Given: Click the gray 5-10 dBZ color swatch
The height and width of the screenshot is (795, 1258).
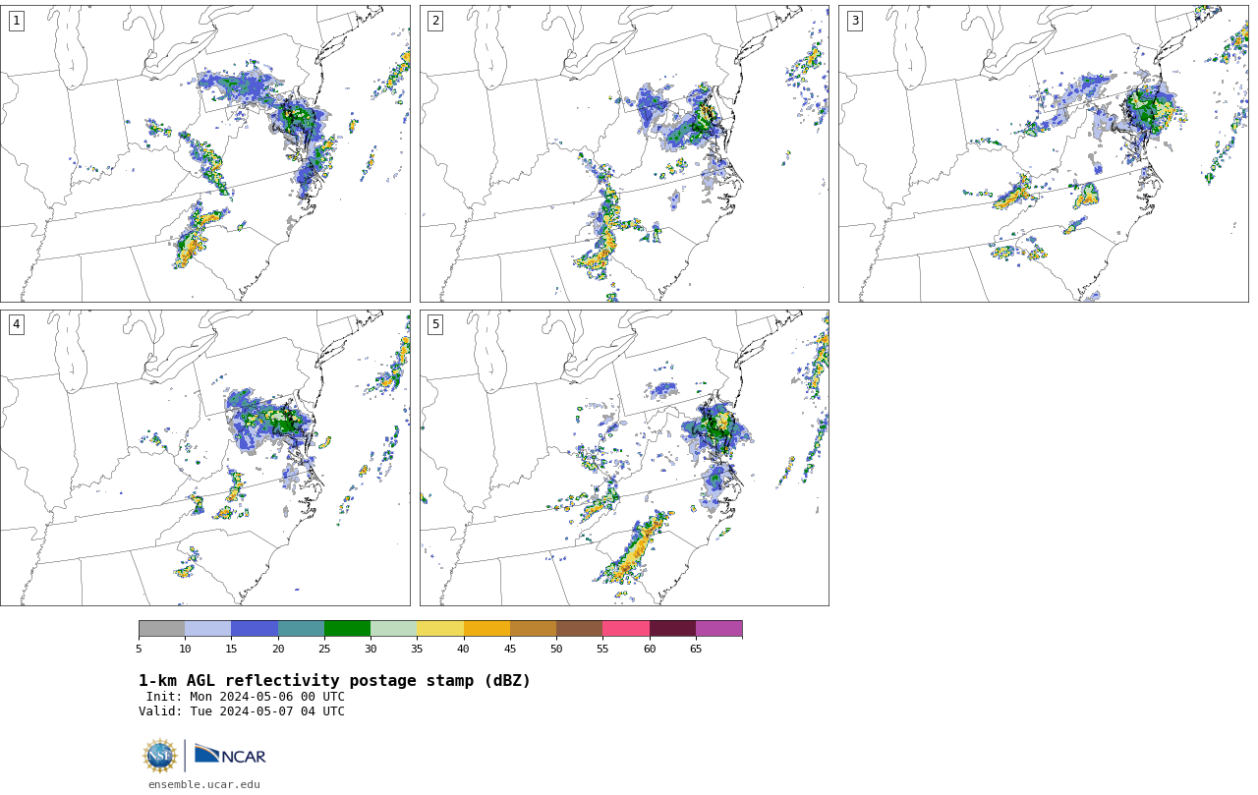Looking at the screenshot, I should click(162, 629).
